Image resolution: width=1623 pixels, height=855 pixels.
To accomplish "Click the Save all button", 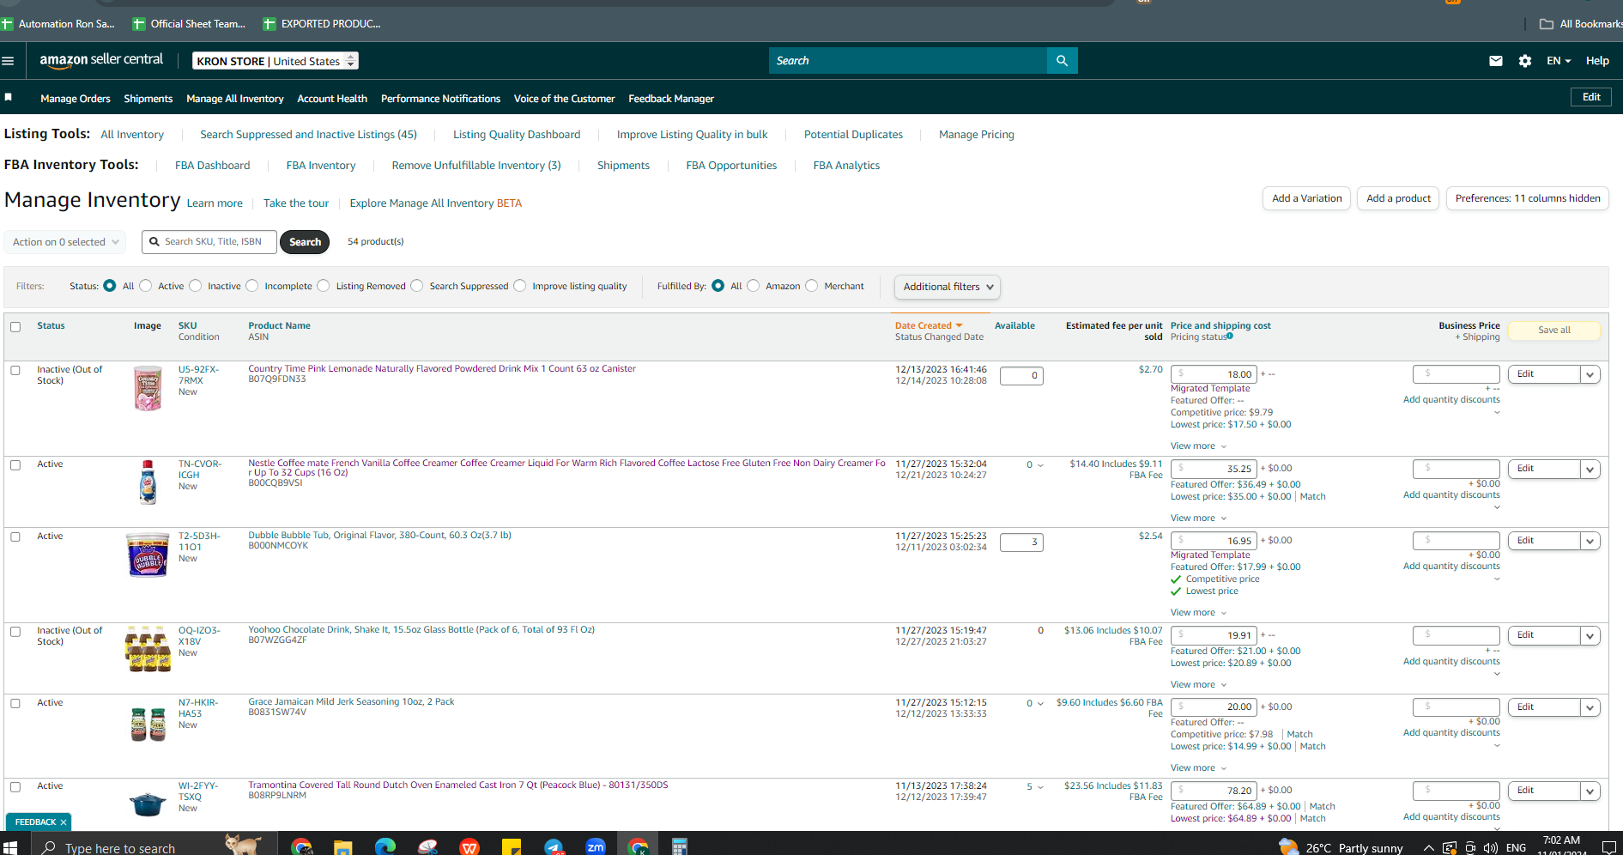I will click(x=1554, y=330).
